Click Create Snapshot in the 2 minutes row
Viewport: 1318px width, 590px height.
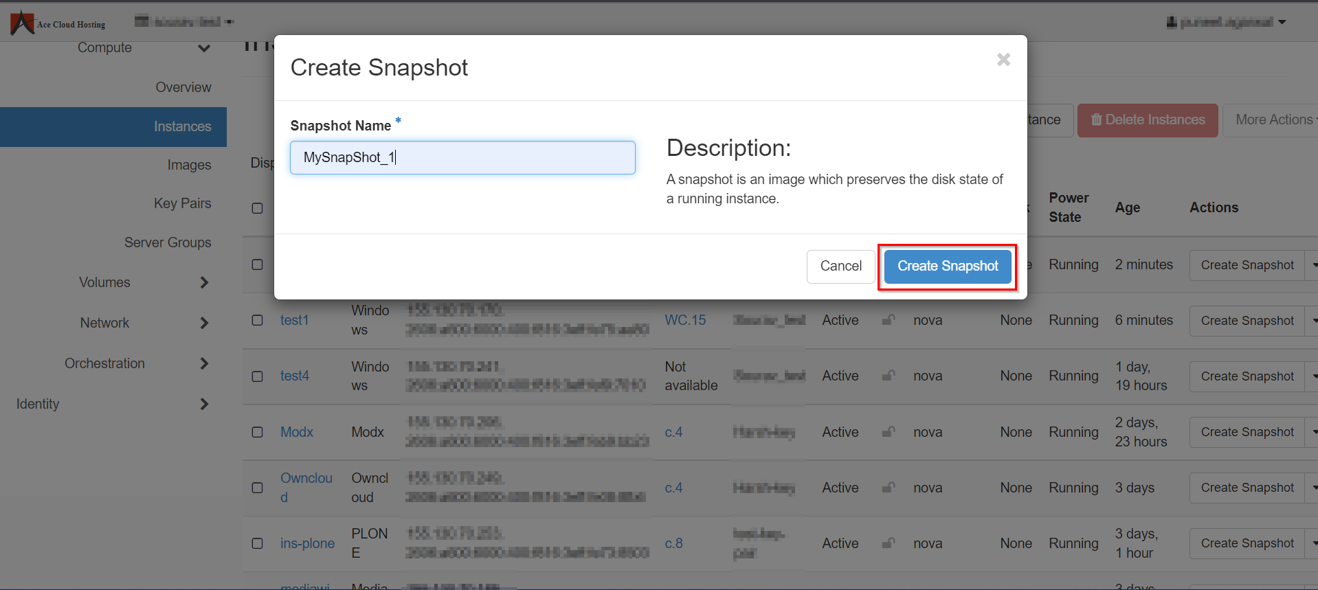(1247, 265)
